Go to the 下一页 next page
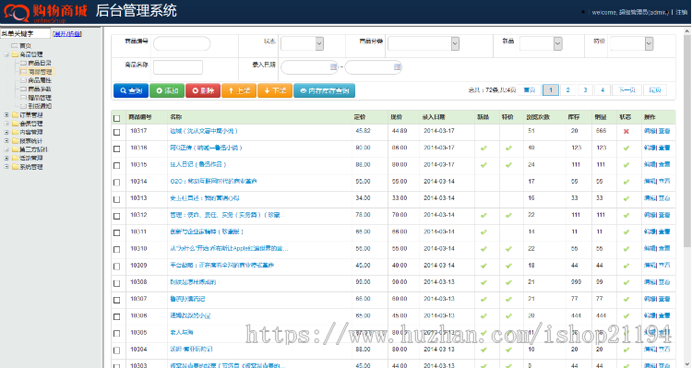The image size is (692, 368). [x=626, y=90]
